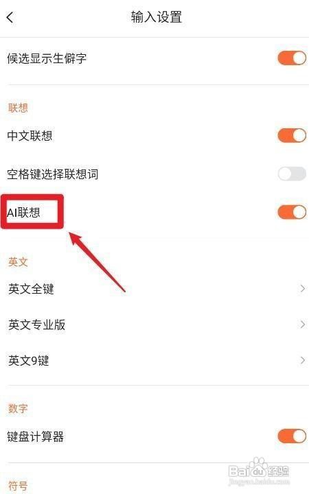309x494 pixels.
Task: Click the Baidu 经验 watermark logo
Action: [x=259, y=471]
